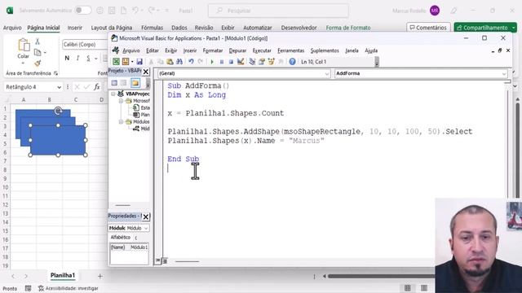Open the Retângulo 4 name box dropdown
Screen dimensions: 522x293
(59, 87)
